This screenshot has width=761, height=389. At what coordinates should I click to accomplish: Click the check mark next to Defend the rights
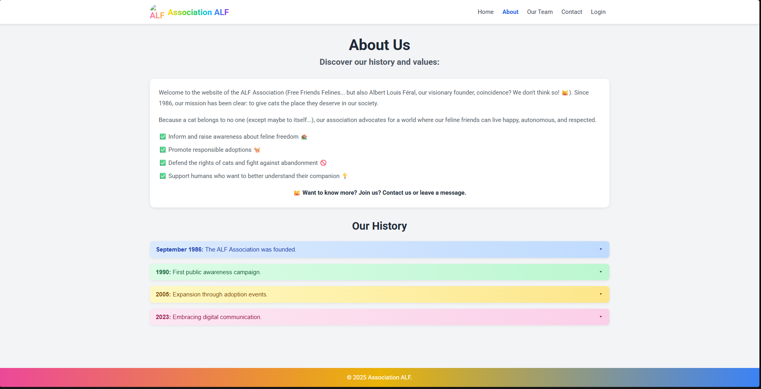click(x=163, y=163)
